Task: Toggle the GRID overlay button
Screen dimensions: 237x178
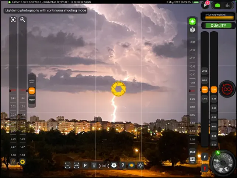Action: (77, 165)
